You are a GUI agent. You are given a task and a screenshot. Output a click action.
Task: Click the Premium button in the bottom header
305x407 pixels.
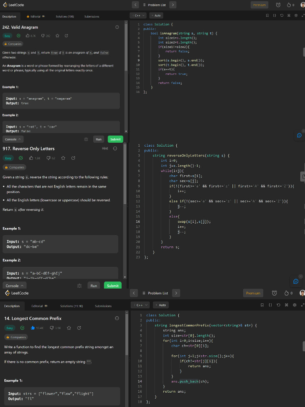point(253,293)
